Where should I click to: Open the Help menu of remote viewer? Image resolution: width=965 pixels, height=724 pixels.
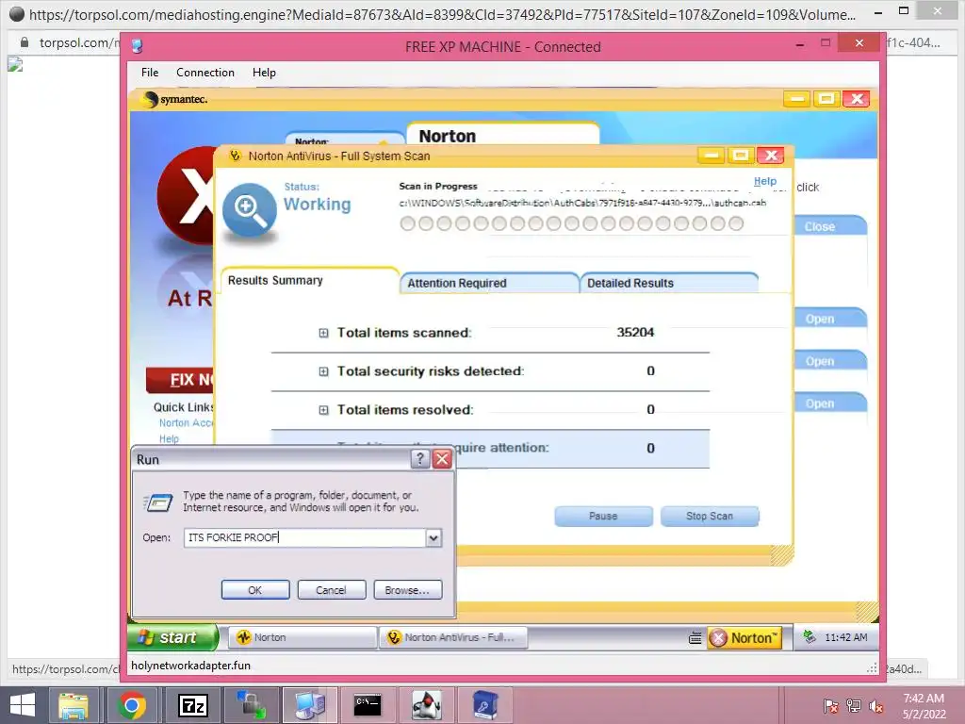pos(264,73)
